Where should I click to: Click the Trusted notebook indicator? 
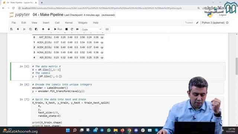[x=189, y=23]
